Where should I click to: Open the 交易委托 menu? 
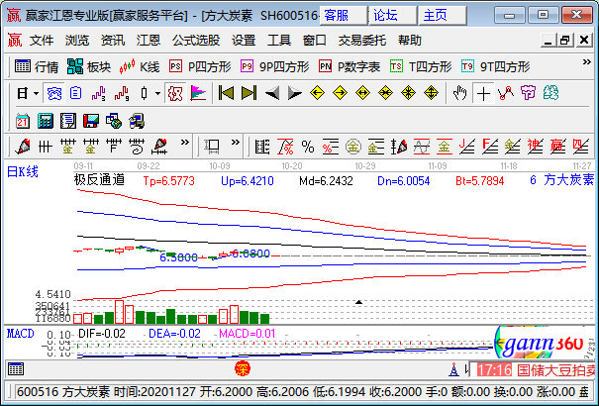coord(361,40)
